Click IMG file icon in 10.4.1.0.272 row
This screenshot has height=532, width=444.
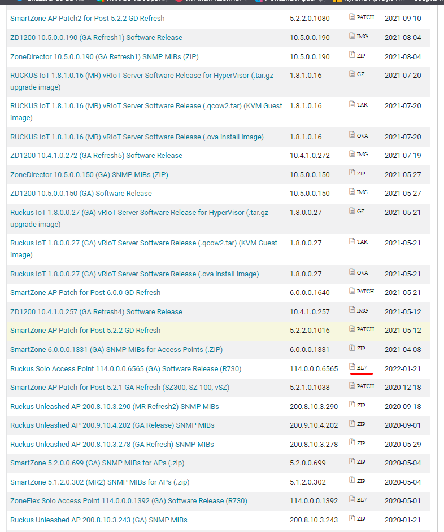(352, 153)
